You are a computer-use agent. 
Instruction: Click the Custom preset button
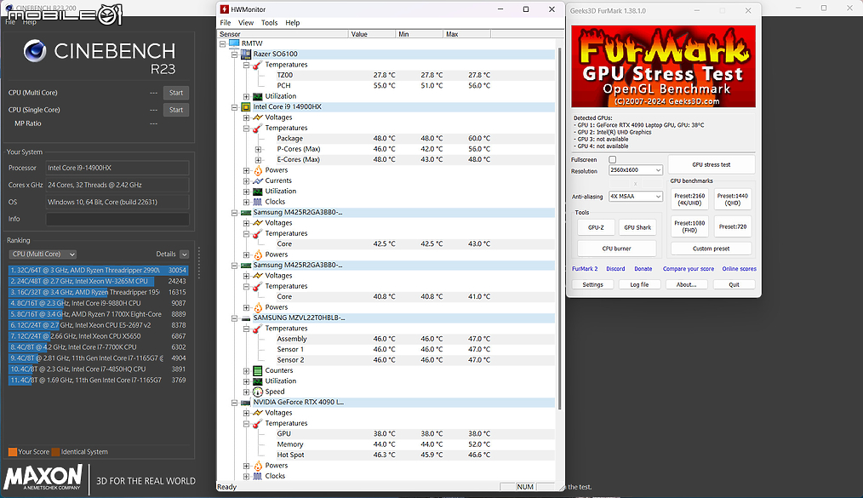[x=712, y=249]
